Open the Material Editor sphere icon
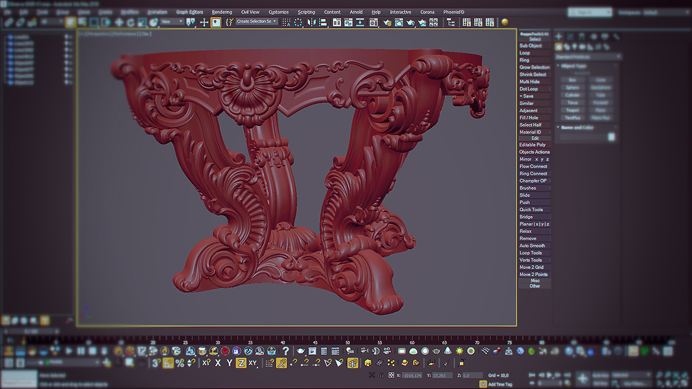 coord(505,22)
